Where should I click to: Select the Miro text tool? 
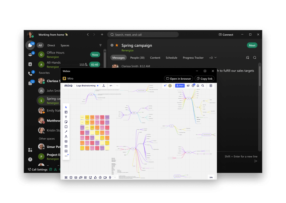66,117
